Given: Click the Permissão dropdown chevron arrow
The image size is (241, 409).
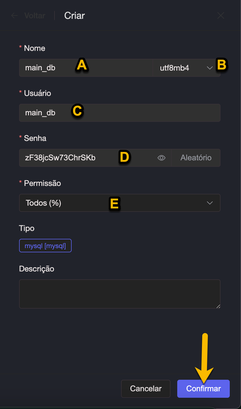Looking at the screenshot, I should pyautogui.click(x=210, y=203).
